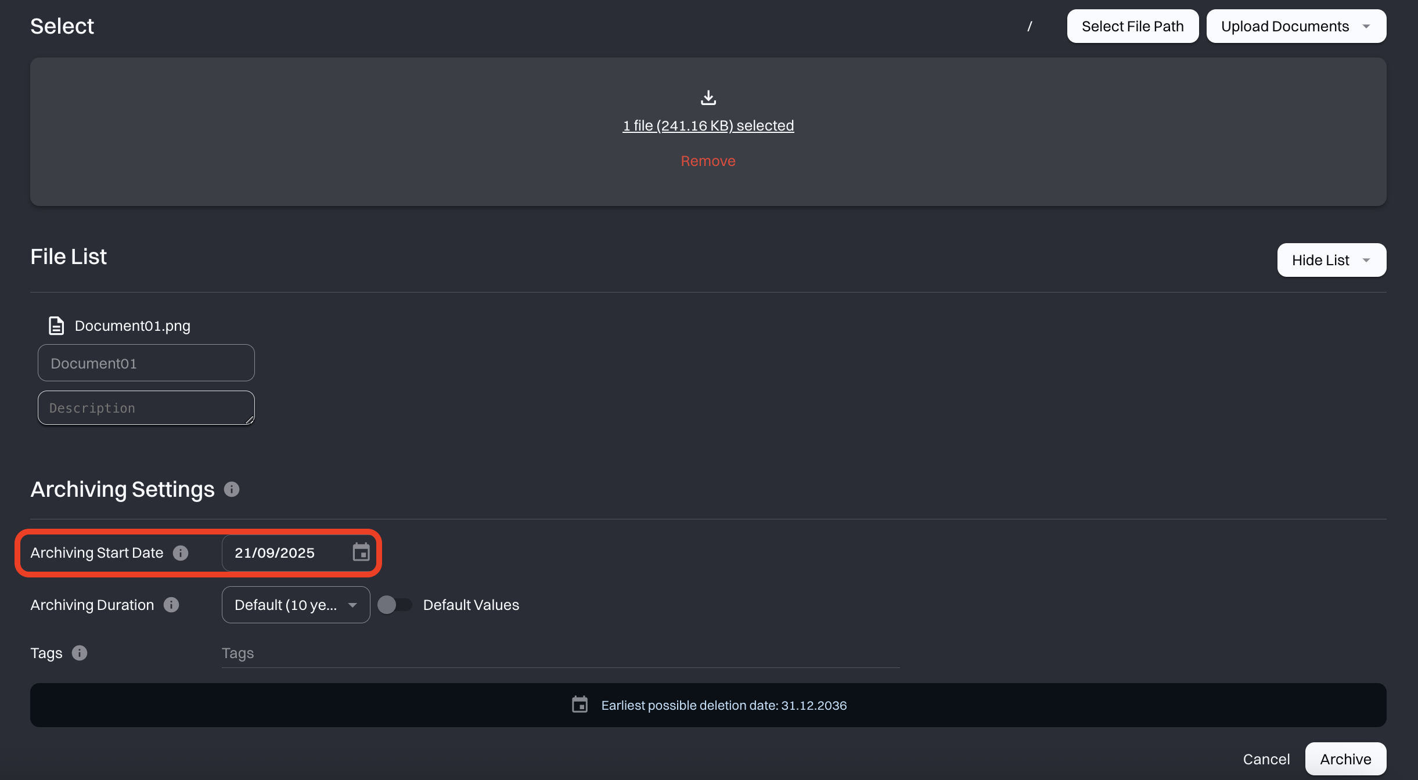
Task: Click info icon next to Archiving Start Date
Action: coord(181,553)
